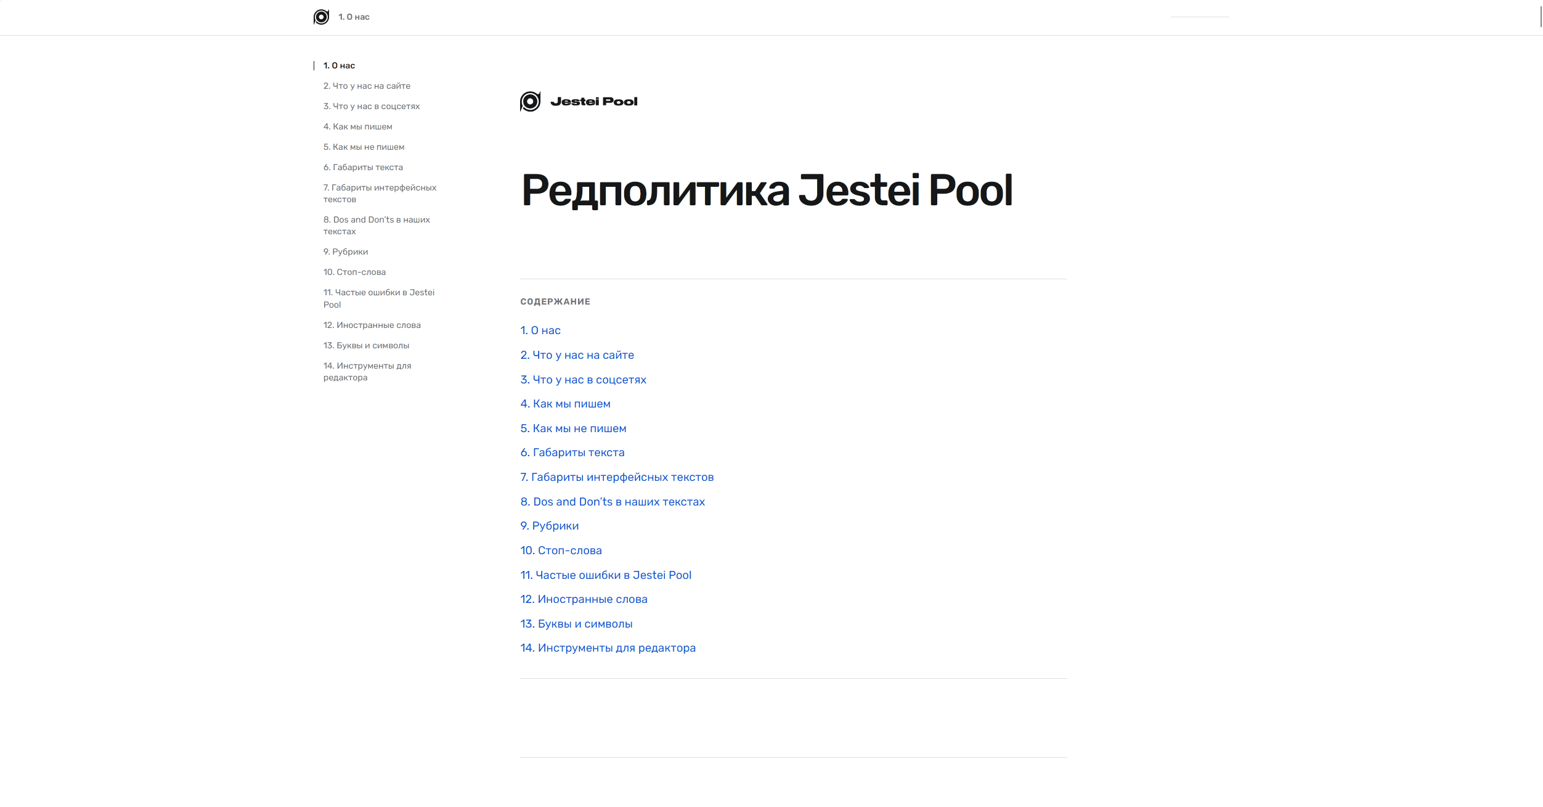Open '2. Что у нас на сайте' in sidebar
The image size is (1543, 807).
point(367,86)
